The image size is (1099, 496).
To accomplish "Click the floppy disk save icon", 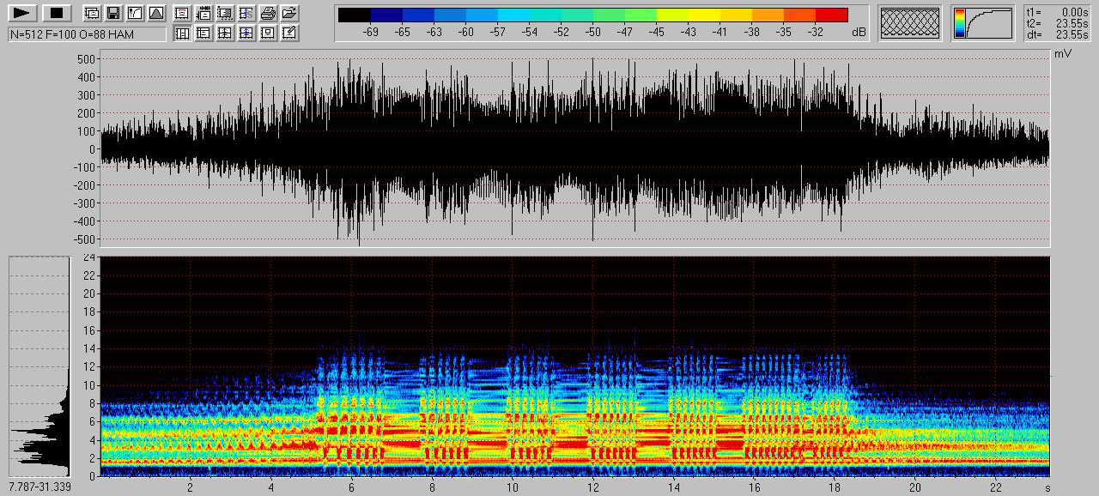I will (x=112, y=13).
